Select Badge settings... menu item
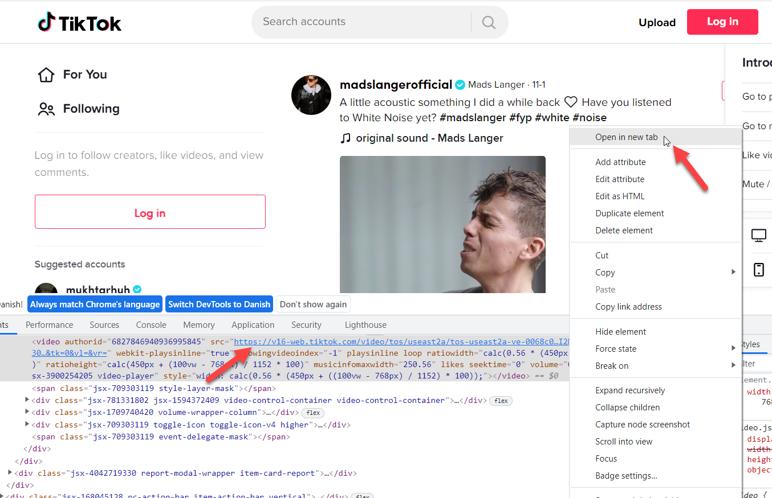 pos(656,476)
